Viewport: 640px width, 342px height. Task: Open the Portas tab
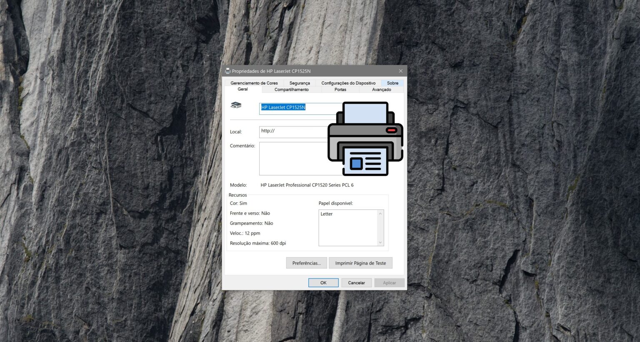(340, 89)
